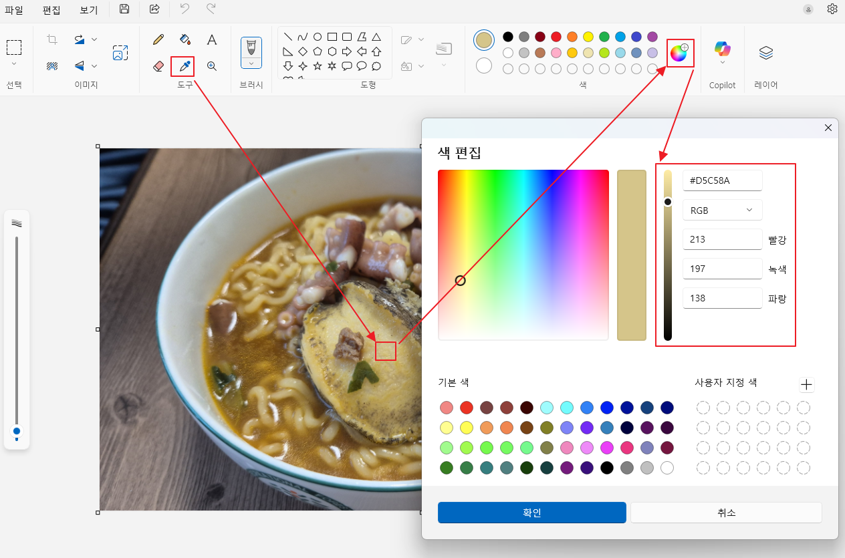
Task: Pick red from the ribbon palette
Action: (x=556, y=37)
